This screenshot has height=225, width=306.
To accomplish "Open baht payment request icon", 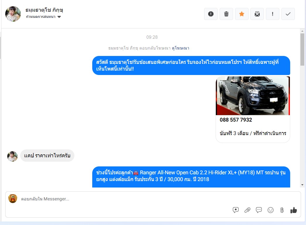I will (282, 210).
